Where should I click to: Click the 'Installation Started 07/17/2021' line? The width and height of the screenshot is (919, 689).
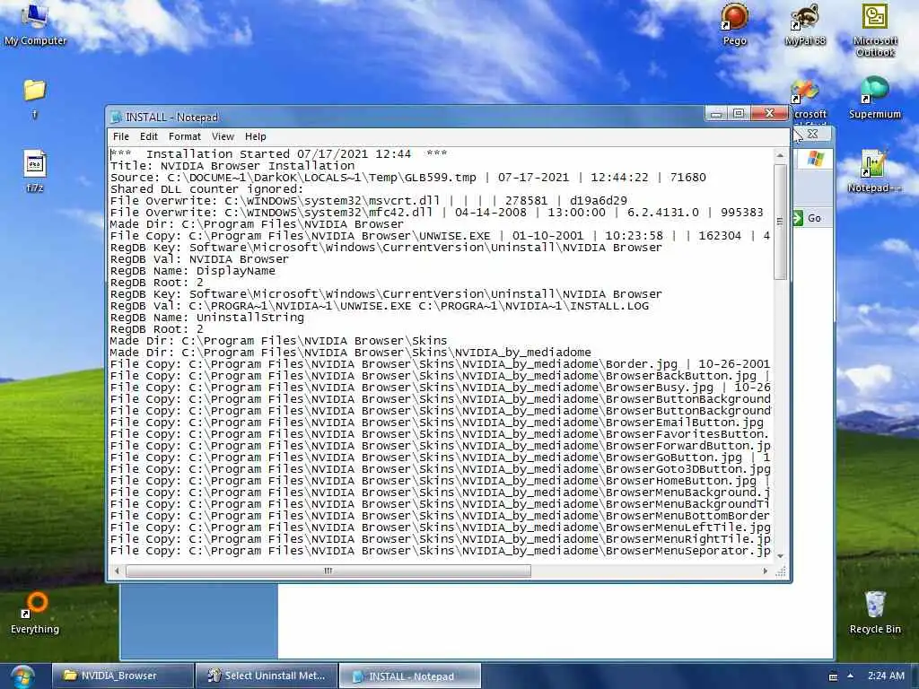(x=279, y=154)
